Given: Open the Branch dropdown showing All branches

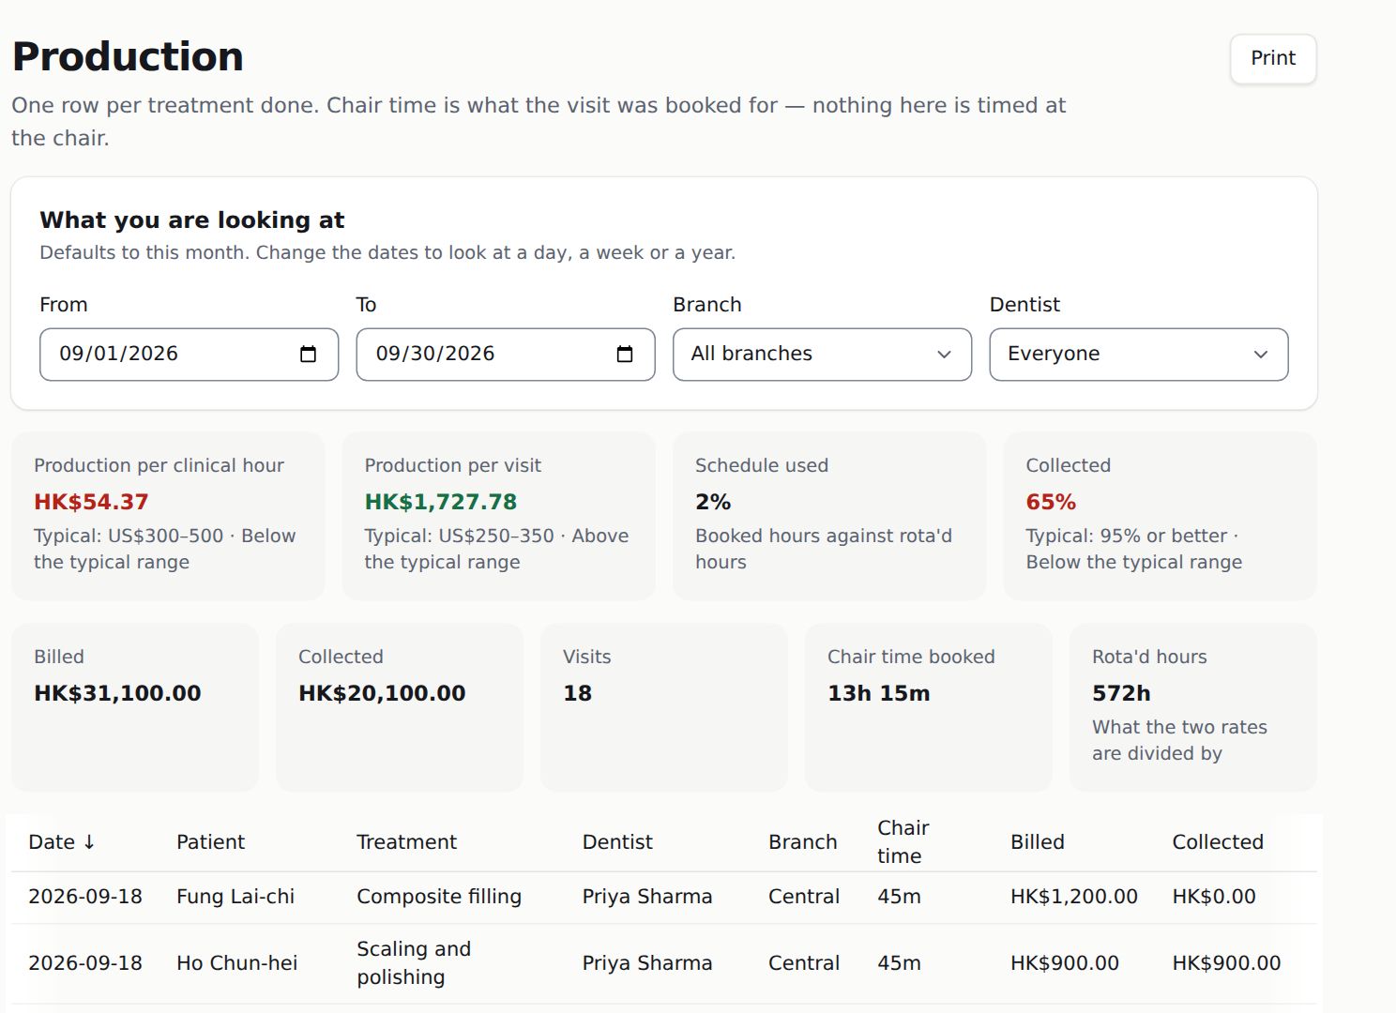Looking at the screenshot, I should click(x=822, y=355).
